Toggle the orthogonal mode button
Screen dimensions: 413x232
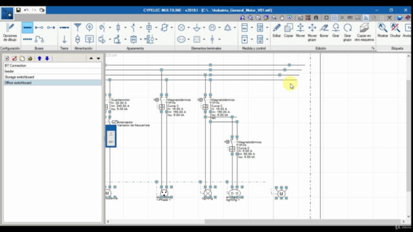coord(366,17)
